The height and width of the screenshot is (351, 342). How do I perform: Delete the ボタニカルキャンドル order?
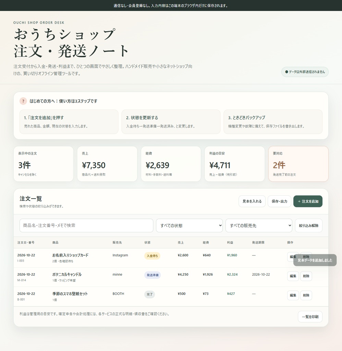click(x=306, y=276)
